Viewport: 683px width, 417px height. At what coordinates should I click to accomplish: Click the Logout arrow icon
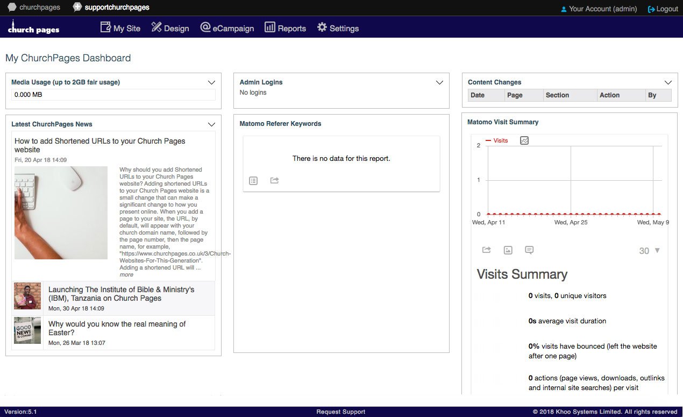(x=651, y=9)
